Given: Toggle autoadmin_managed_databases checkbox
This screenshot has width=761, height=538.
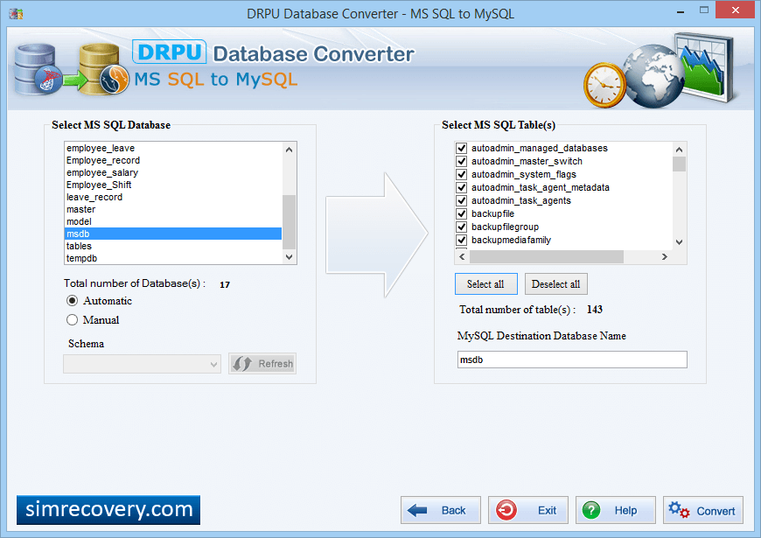Looking at the screenshot, I should click(x=462, y=148).
